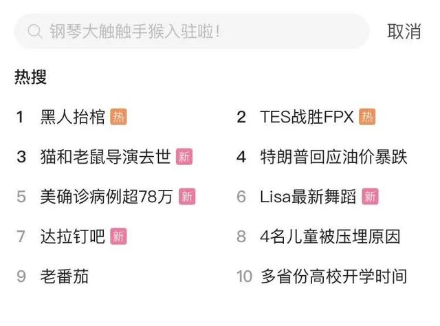This screenshot has width=440, height=326.
Task: Click the hot badge beside 黑人抬棺
Action: [x=119, y=117]
